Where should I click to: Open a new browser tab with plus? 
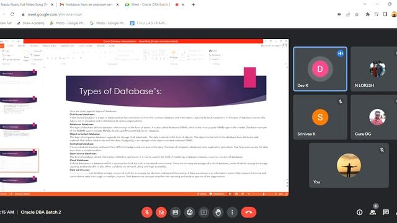coord(193,4)
